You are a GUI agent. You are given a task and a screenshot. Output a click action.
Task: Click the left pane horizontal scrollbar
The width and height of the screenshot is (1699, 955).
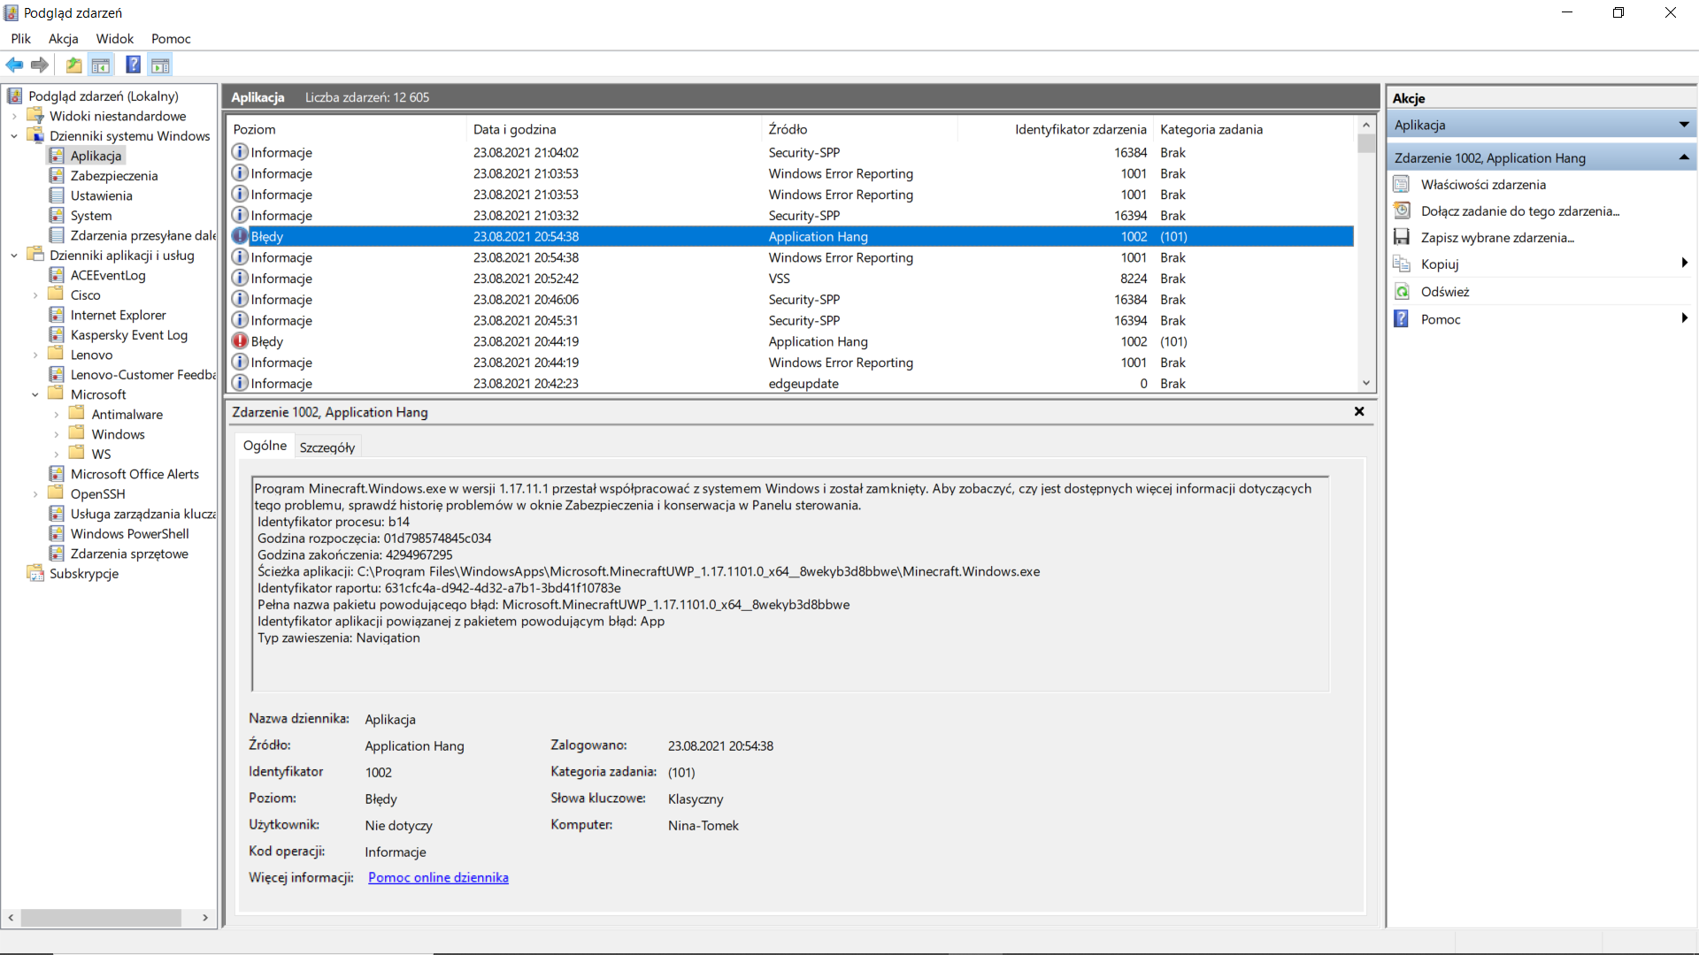point(102,918)
